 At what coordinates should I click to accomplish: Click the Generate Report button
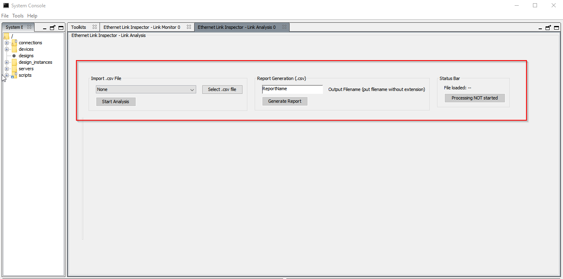click(285, 101)
